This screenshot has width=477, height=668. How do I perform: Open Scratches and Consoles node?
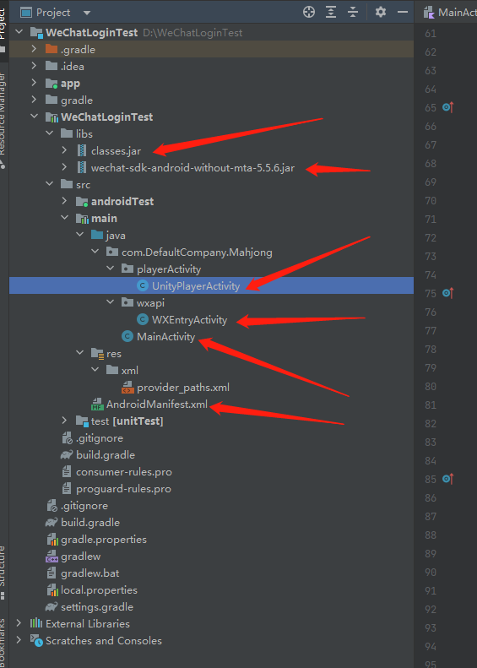click(104, 640)
